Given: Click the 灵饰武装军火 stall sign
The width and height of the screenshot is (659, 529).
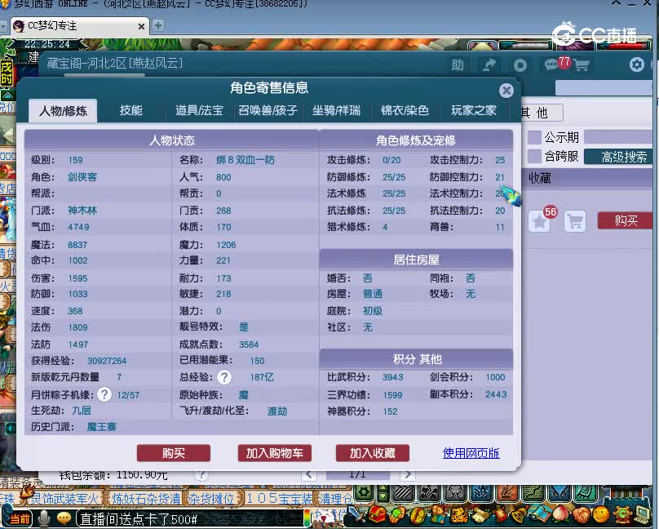Looking at the screenshot, I should pos(64,499).
